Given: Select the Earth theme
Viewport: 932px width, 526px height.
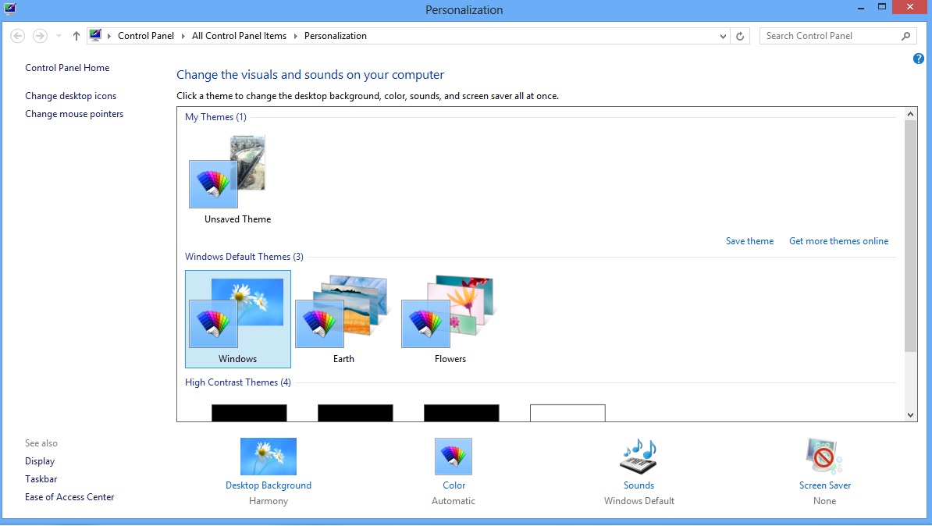Looking at the screenshot, I should [343, 319].
